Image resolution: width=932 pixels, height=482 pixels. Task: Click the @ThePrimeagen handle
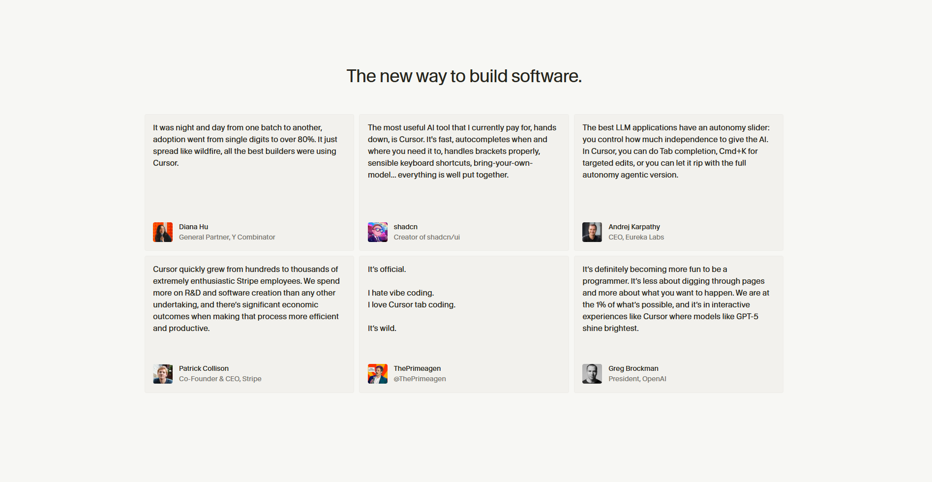tap(420, 379)
